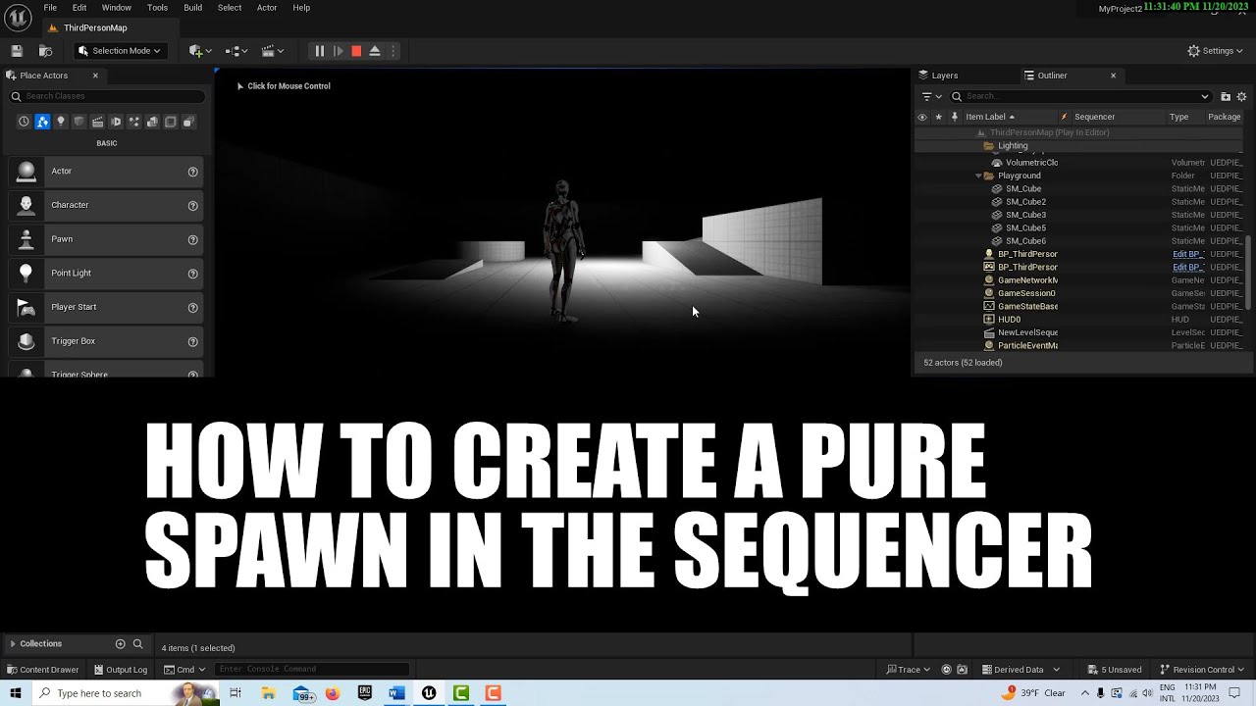This screenshot has height=706, width=1256.
Task: Select the Basic actors category icon
Action: pos(42,122)
